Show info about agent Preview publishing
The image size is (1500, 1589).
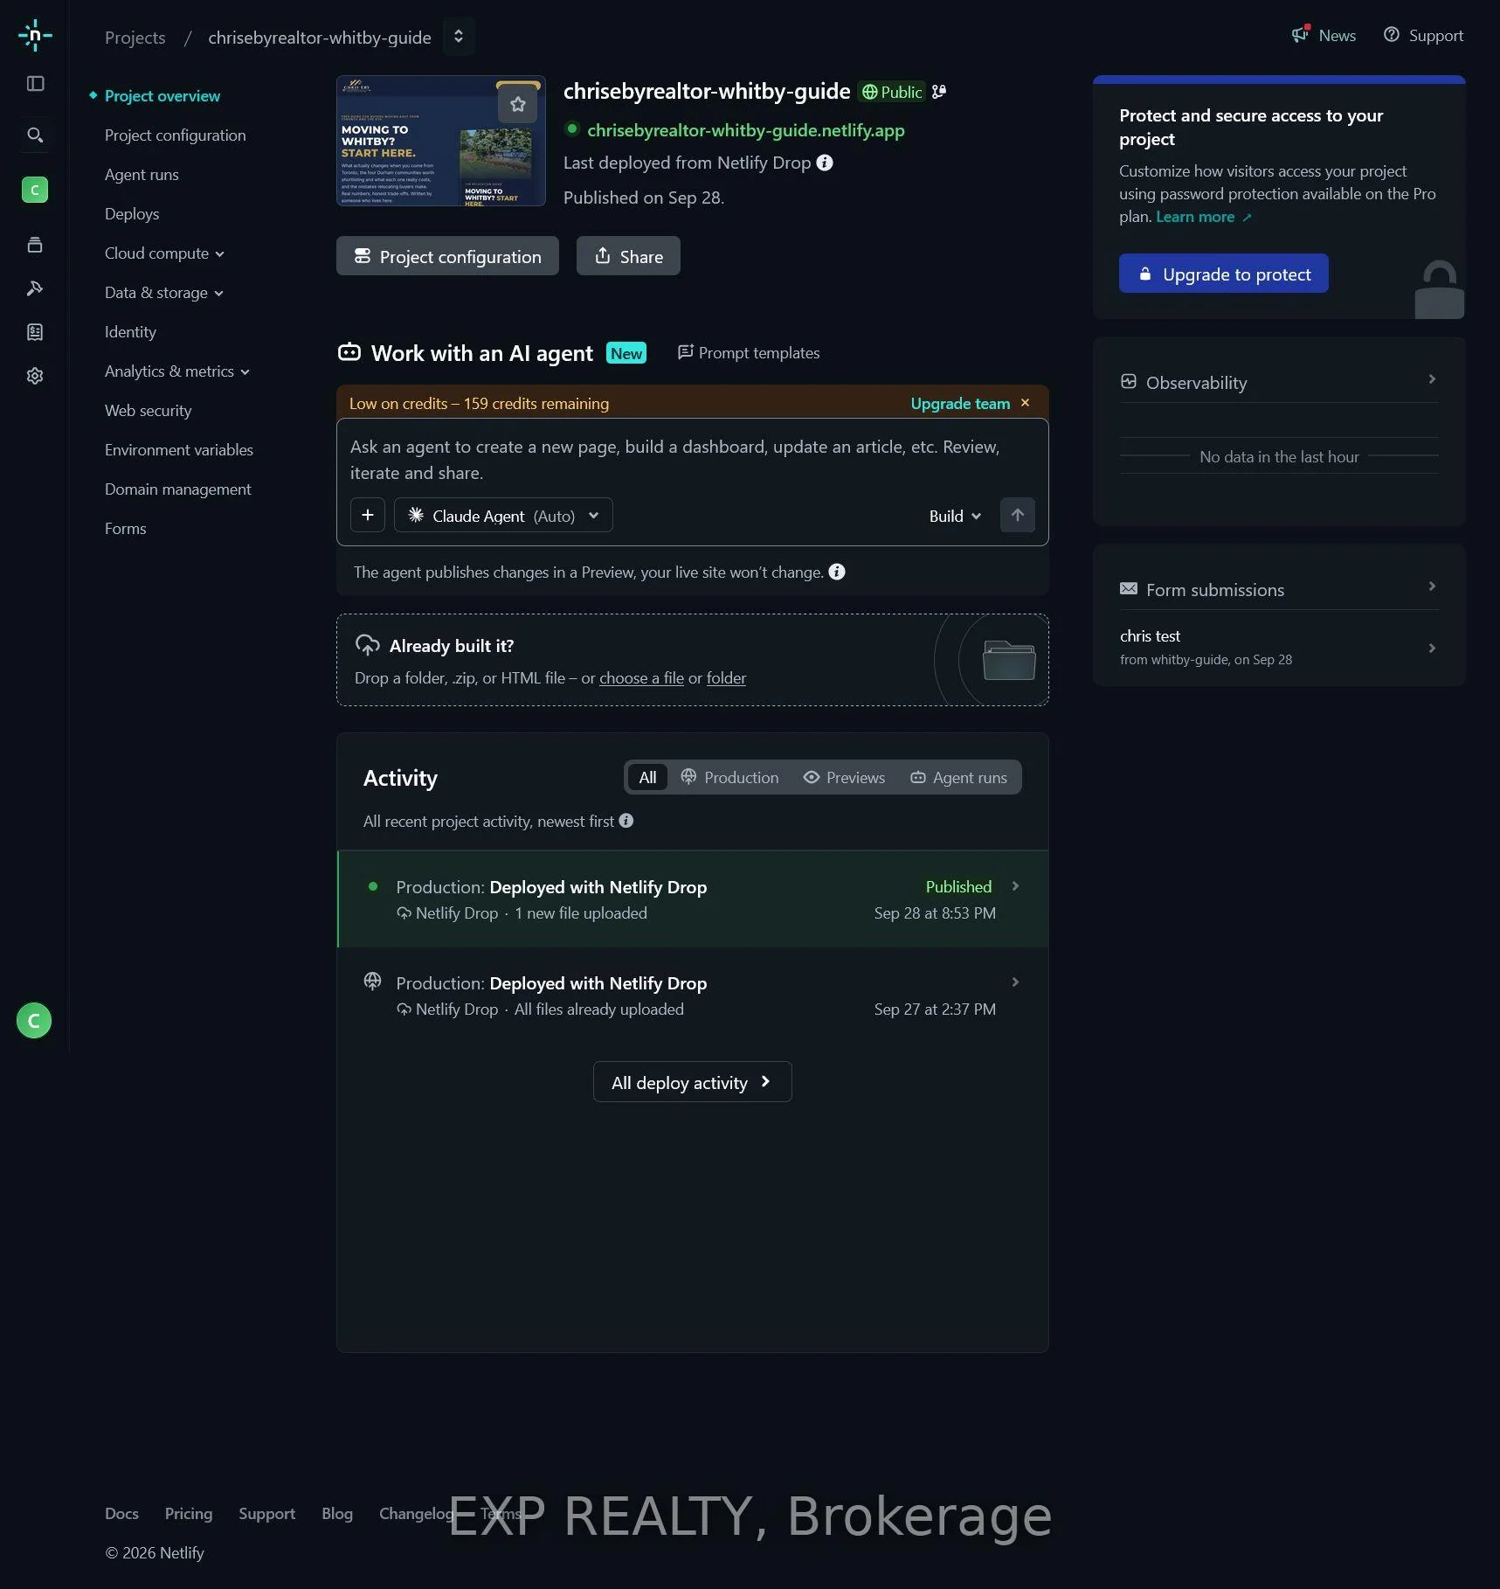coord(837,572)
